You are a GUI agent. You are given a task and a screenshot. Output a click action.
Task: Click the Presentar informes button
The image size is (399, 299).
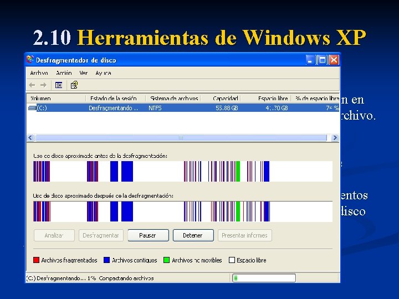(x=245, y=235)
